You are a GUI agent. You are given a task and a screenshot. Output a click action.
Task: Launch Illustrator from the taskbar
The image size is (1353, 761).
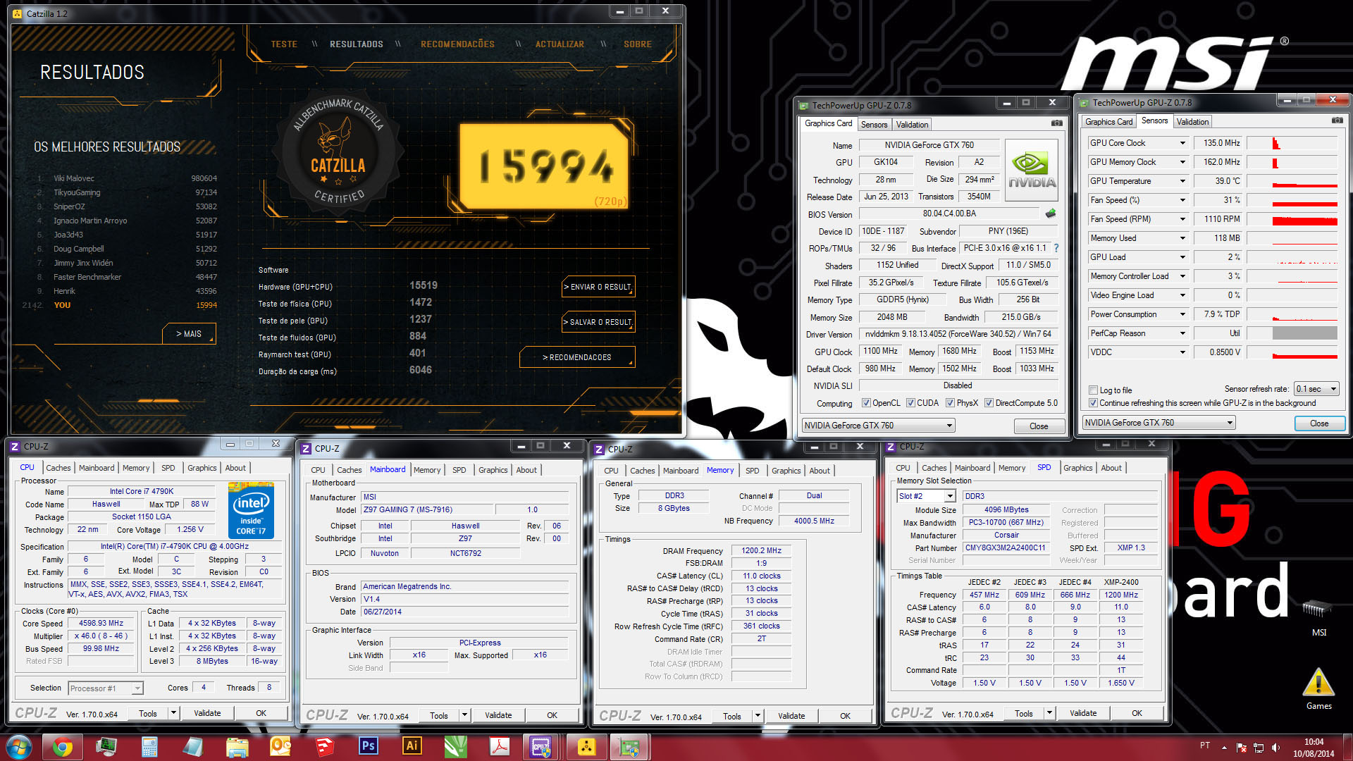412,746
